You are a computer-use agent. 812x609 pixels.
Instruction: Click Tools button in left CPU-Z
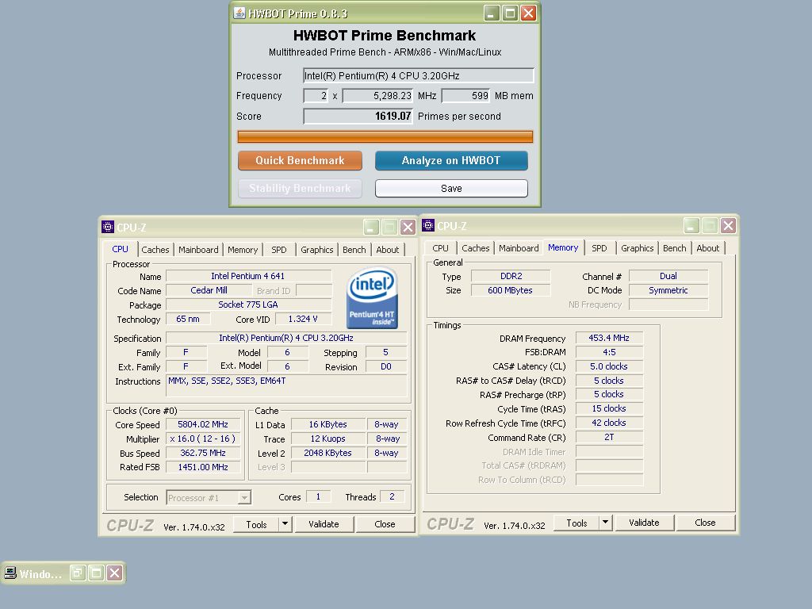[256, 524]
